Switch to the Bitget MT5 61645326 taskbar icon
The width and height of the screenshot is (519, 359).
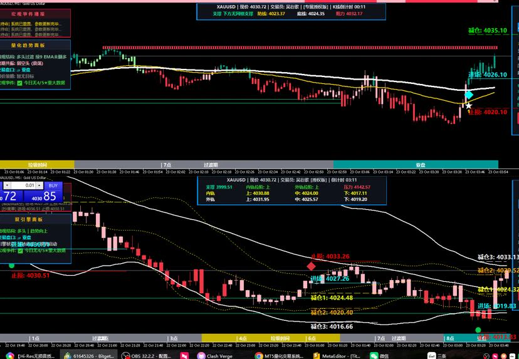(68, 356)
